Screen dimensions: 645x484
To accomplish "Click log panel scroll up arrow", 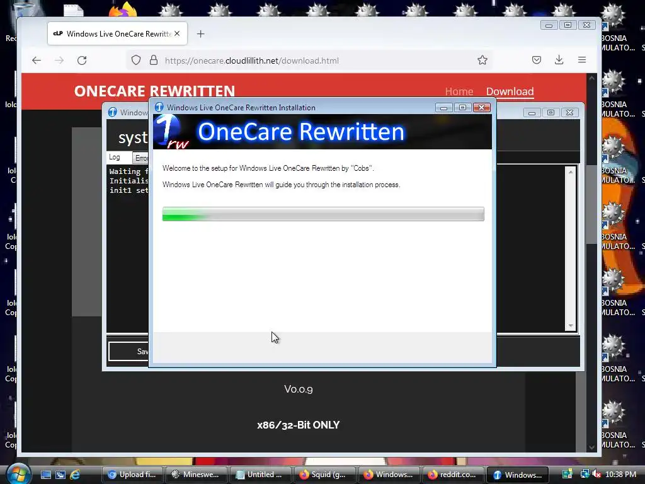I will point(571,171).
